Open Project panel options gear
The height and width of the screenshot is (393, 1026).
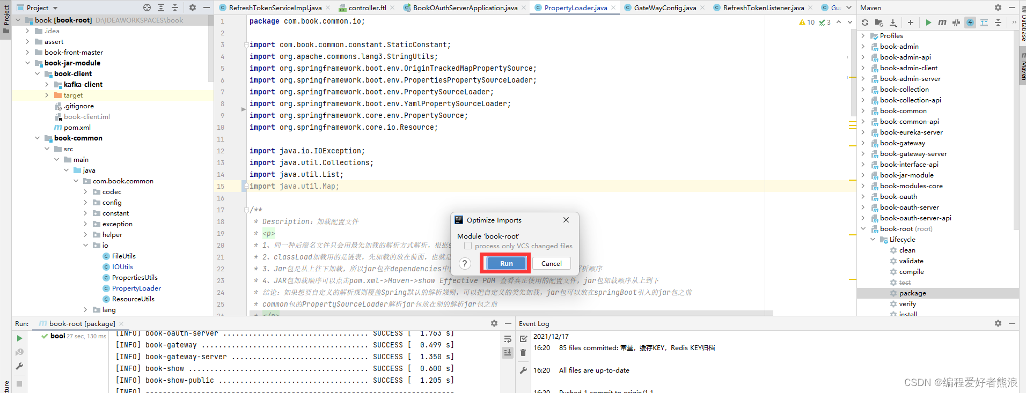point(193,8)
